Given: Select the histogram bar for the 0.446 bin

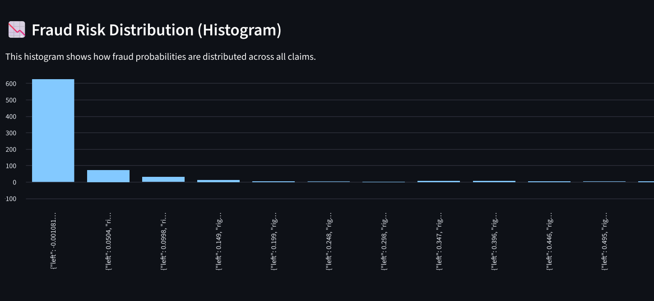Looking at the screenshot, I should (549, 182).
